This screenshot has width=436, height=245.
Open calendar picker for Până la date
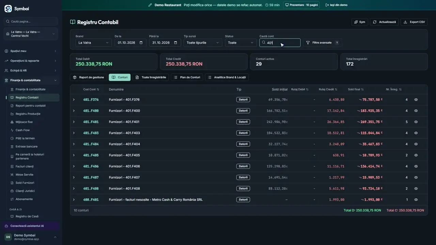pyautogui.click(x=175, y=43)
